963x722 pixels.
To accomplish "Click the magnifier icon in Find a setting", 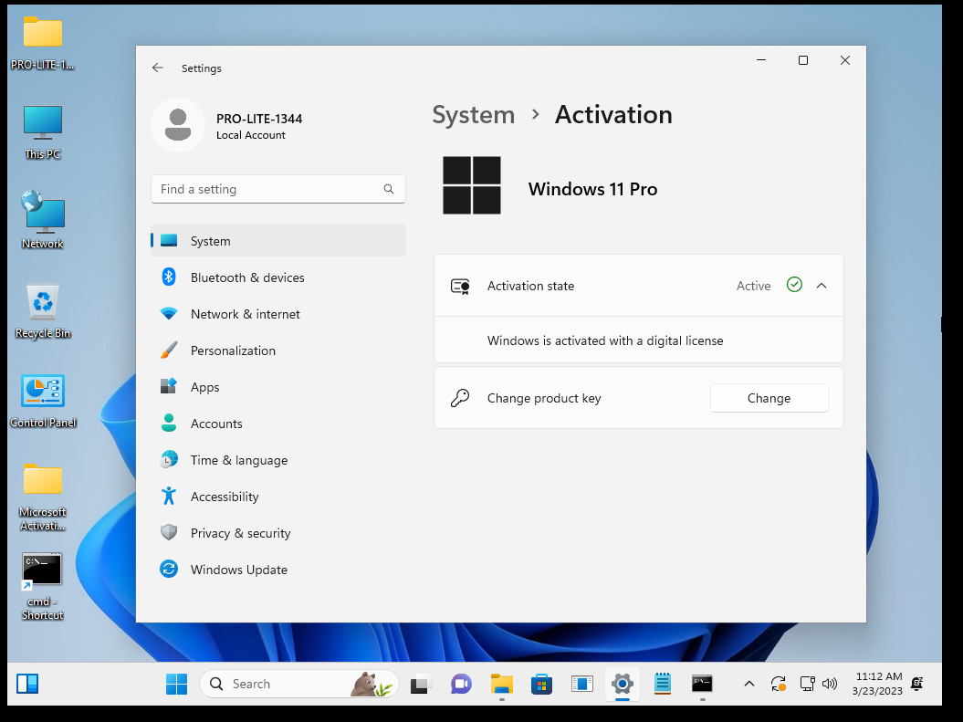I will tap(389, 189).
